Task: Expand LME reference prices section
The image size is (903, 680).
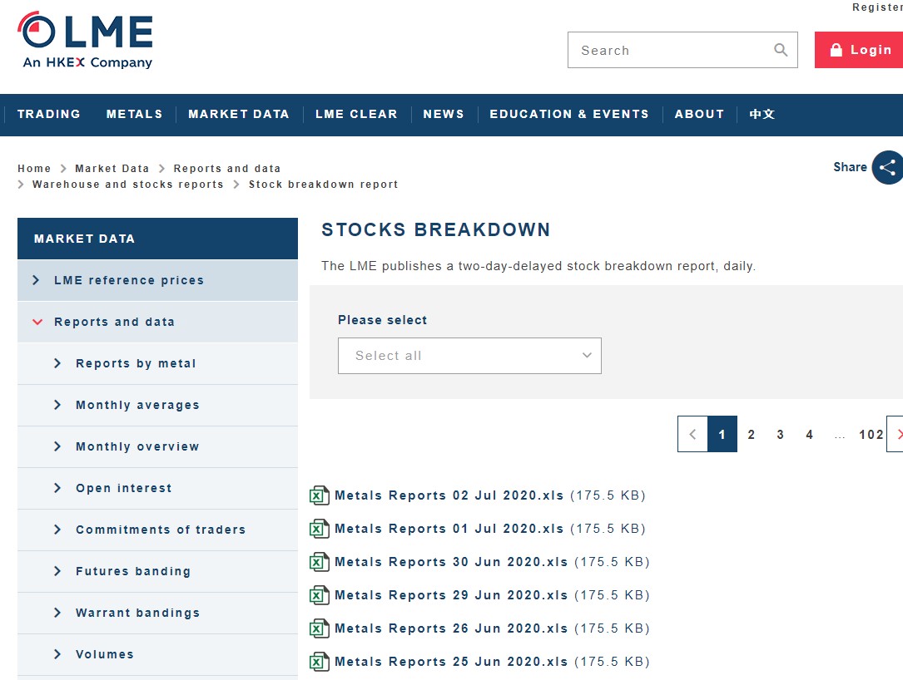Action: [36, 280]
